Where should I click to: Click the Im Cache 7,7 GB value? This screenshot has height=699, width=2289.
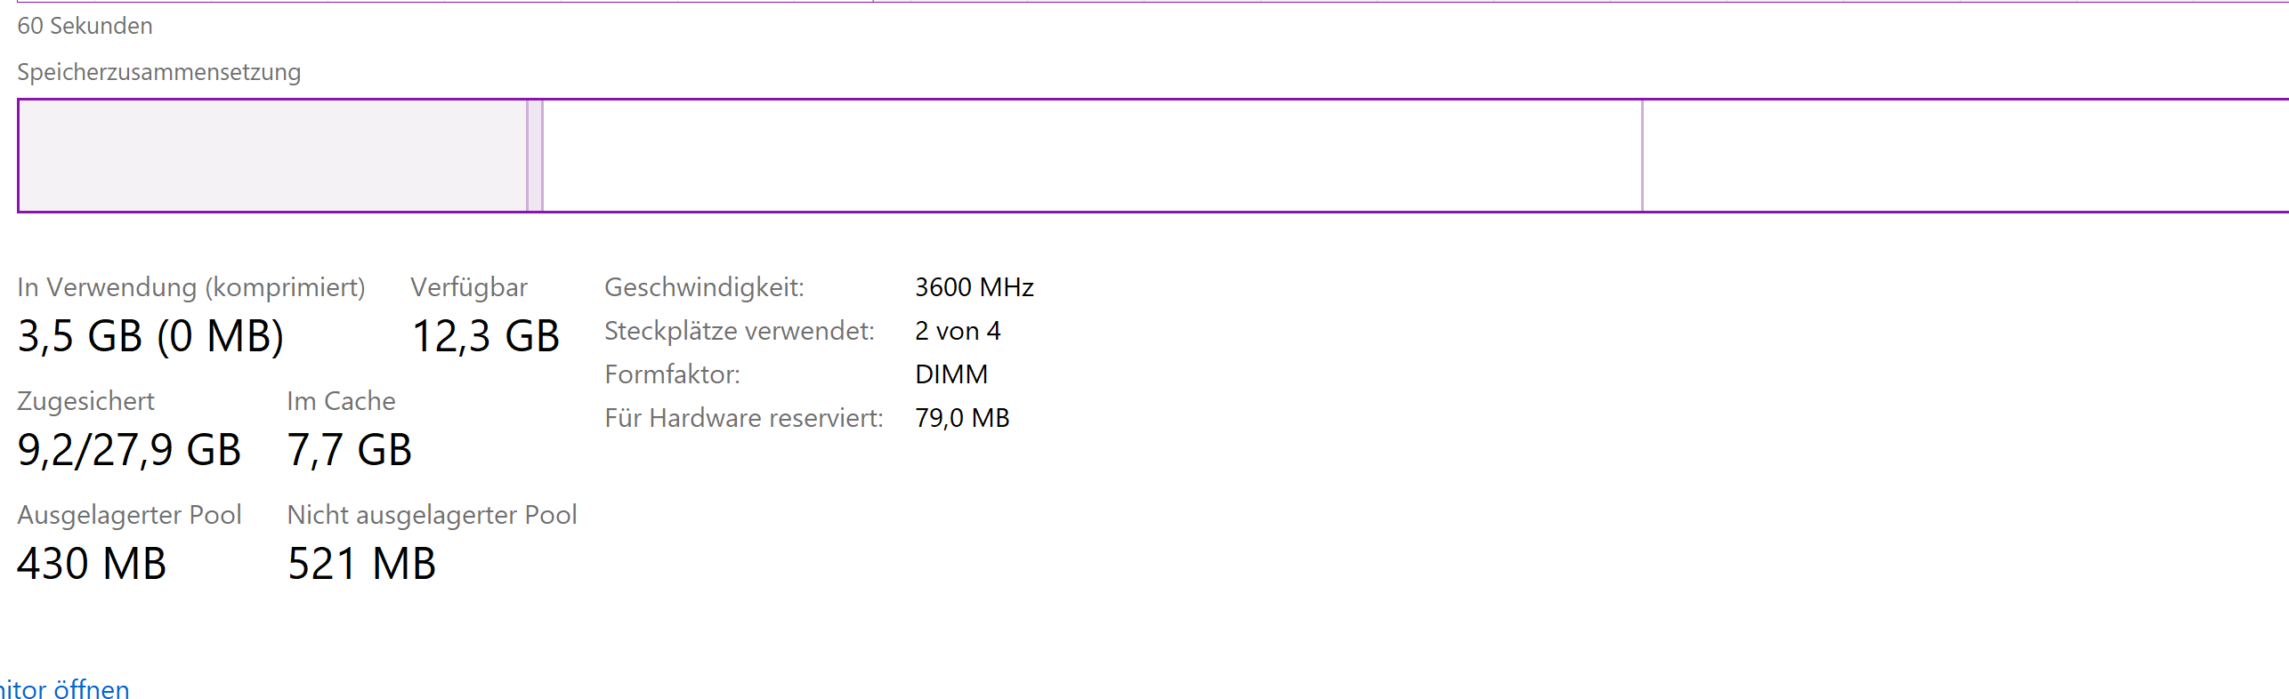tap(349, 450)
